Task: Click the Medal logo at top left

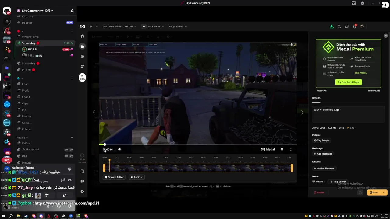Action: pos(82,26)
